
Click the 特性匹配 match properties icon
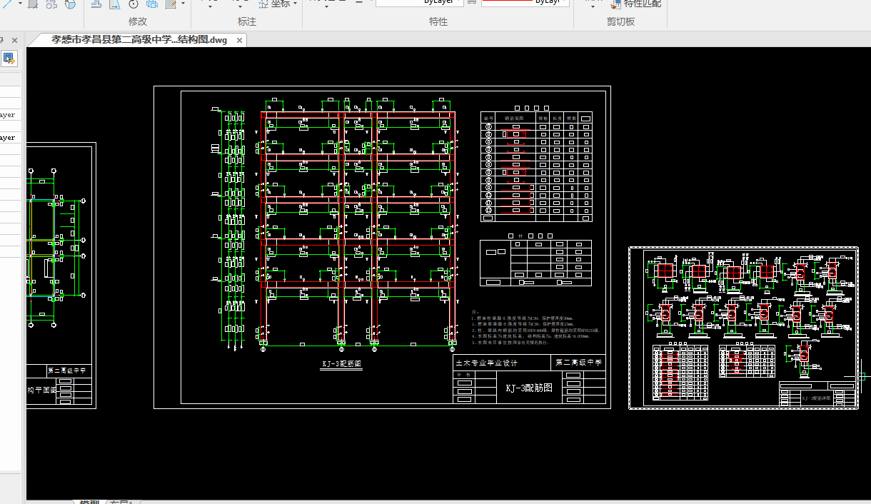(x=615, y=4)
